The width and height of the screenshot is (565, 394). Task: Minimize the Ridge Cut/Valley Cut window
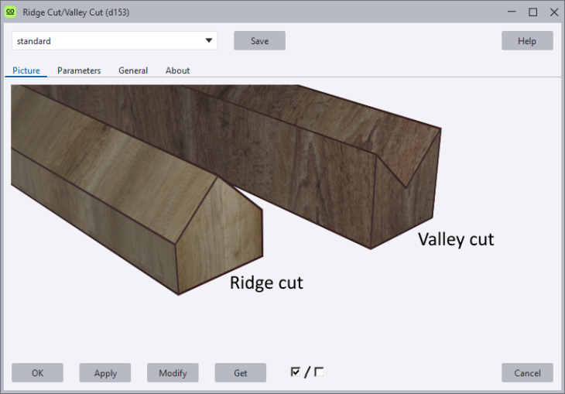tap(512, 12)
